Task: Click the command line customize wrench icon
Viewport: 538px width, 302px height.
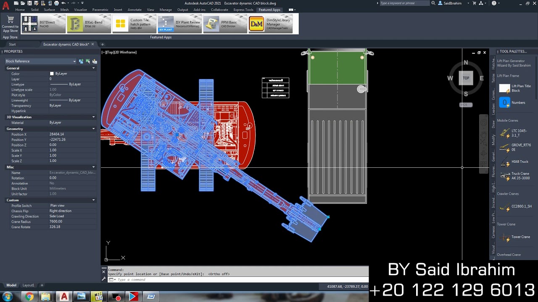Action: [x=104, y=279]
